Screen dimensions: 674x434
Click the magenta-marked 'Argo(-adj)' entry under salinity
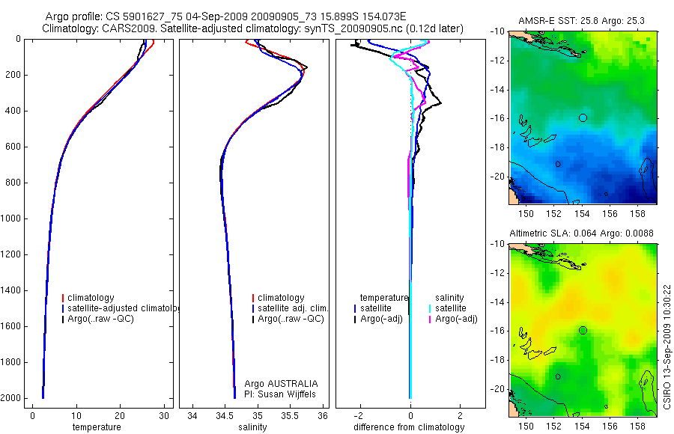tap(457, 319)
